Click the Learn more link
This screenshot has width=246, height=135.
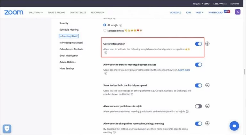click(x=184, y=70)
